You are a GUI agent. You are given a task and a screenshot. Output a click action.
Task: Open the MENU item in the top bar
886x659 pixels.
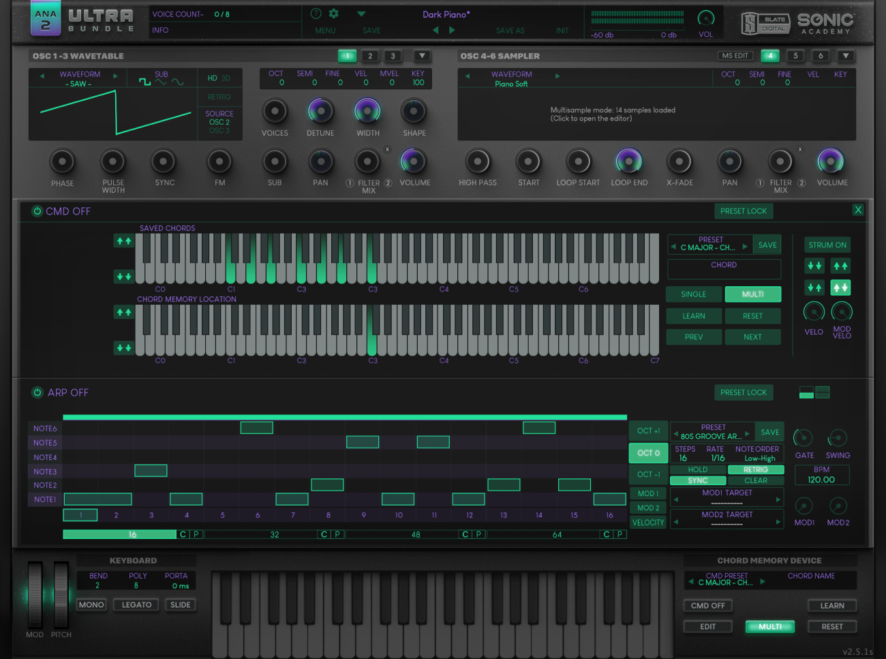point(325,31)
